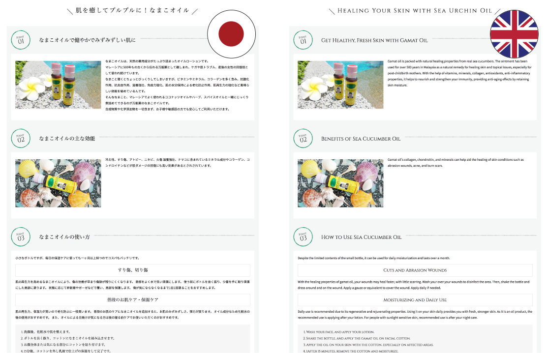Click the '普段のお肌ケア・保湿ケア' boxed heading
The image size is (548, 353).
[x=133, y=300]
